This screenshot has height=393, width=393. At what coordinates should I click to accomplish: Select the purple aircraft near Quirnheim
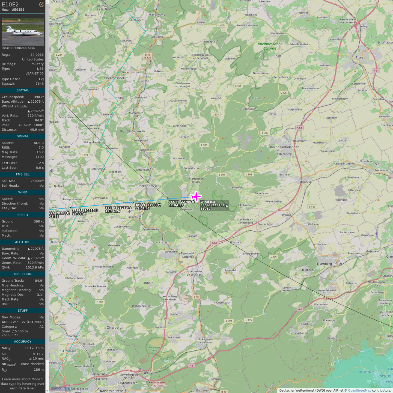[376, 234]
